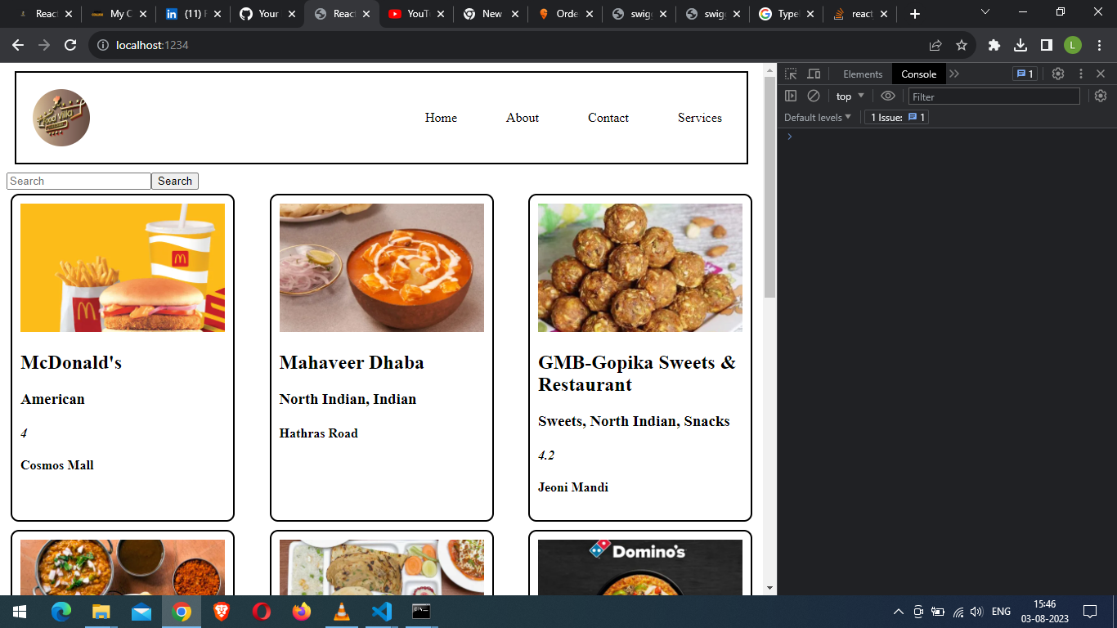The width and height of the screenshot is (1117, 628).
Task: Click the DevTools settings gear icon
Action: click(1058, 74)
